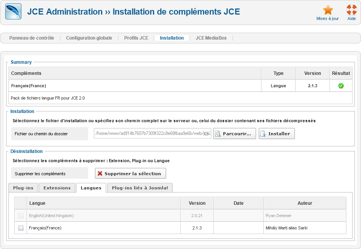This screenshot has height=249, width=361.
Task: Navigate to Profils JCE
Action: coord(136,38)
